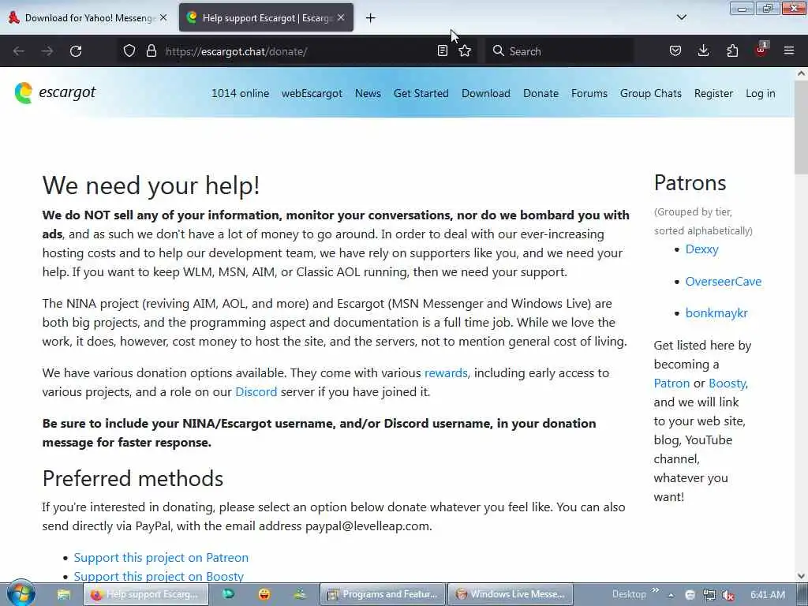
Task: Click the network tray icon
Action: 709,595
